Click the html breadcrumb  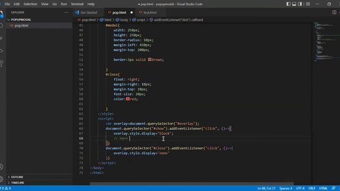tap(108, 20)
